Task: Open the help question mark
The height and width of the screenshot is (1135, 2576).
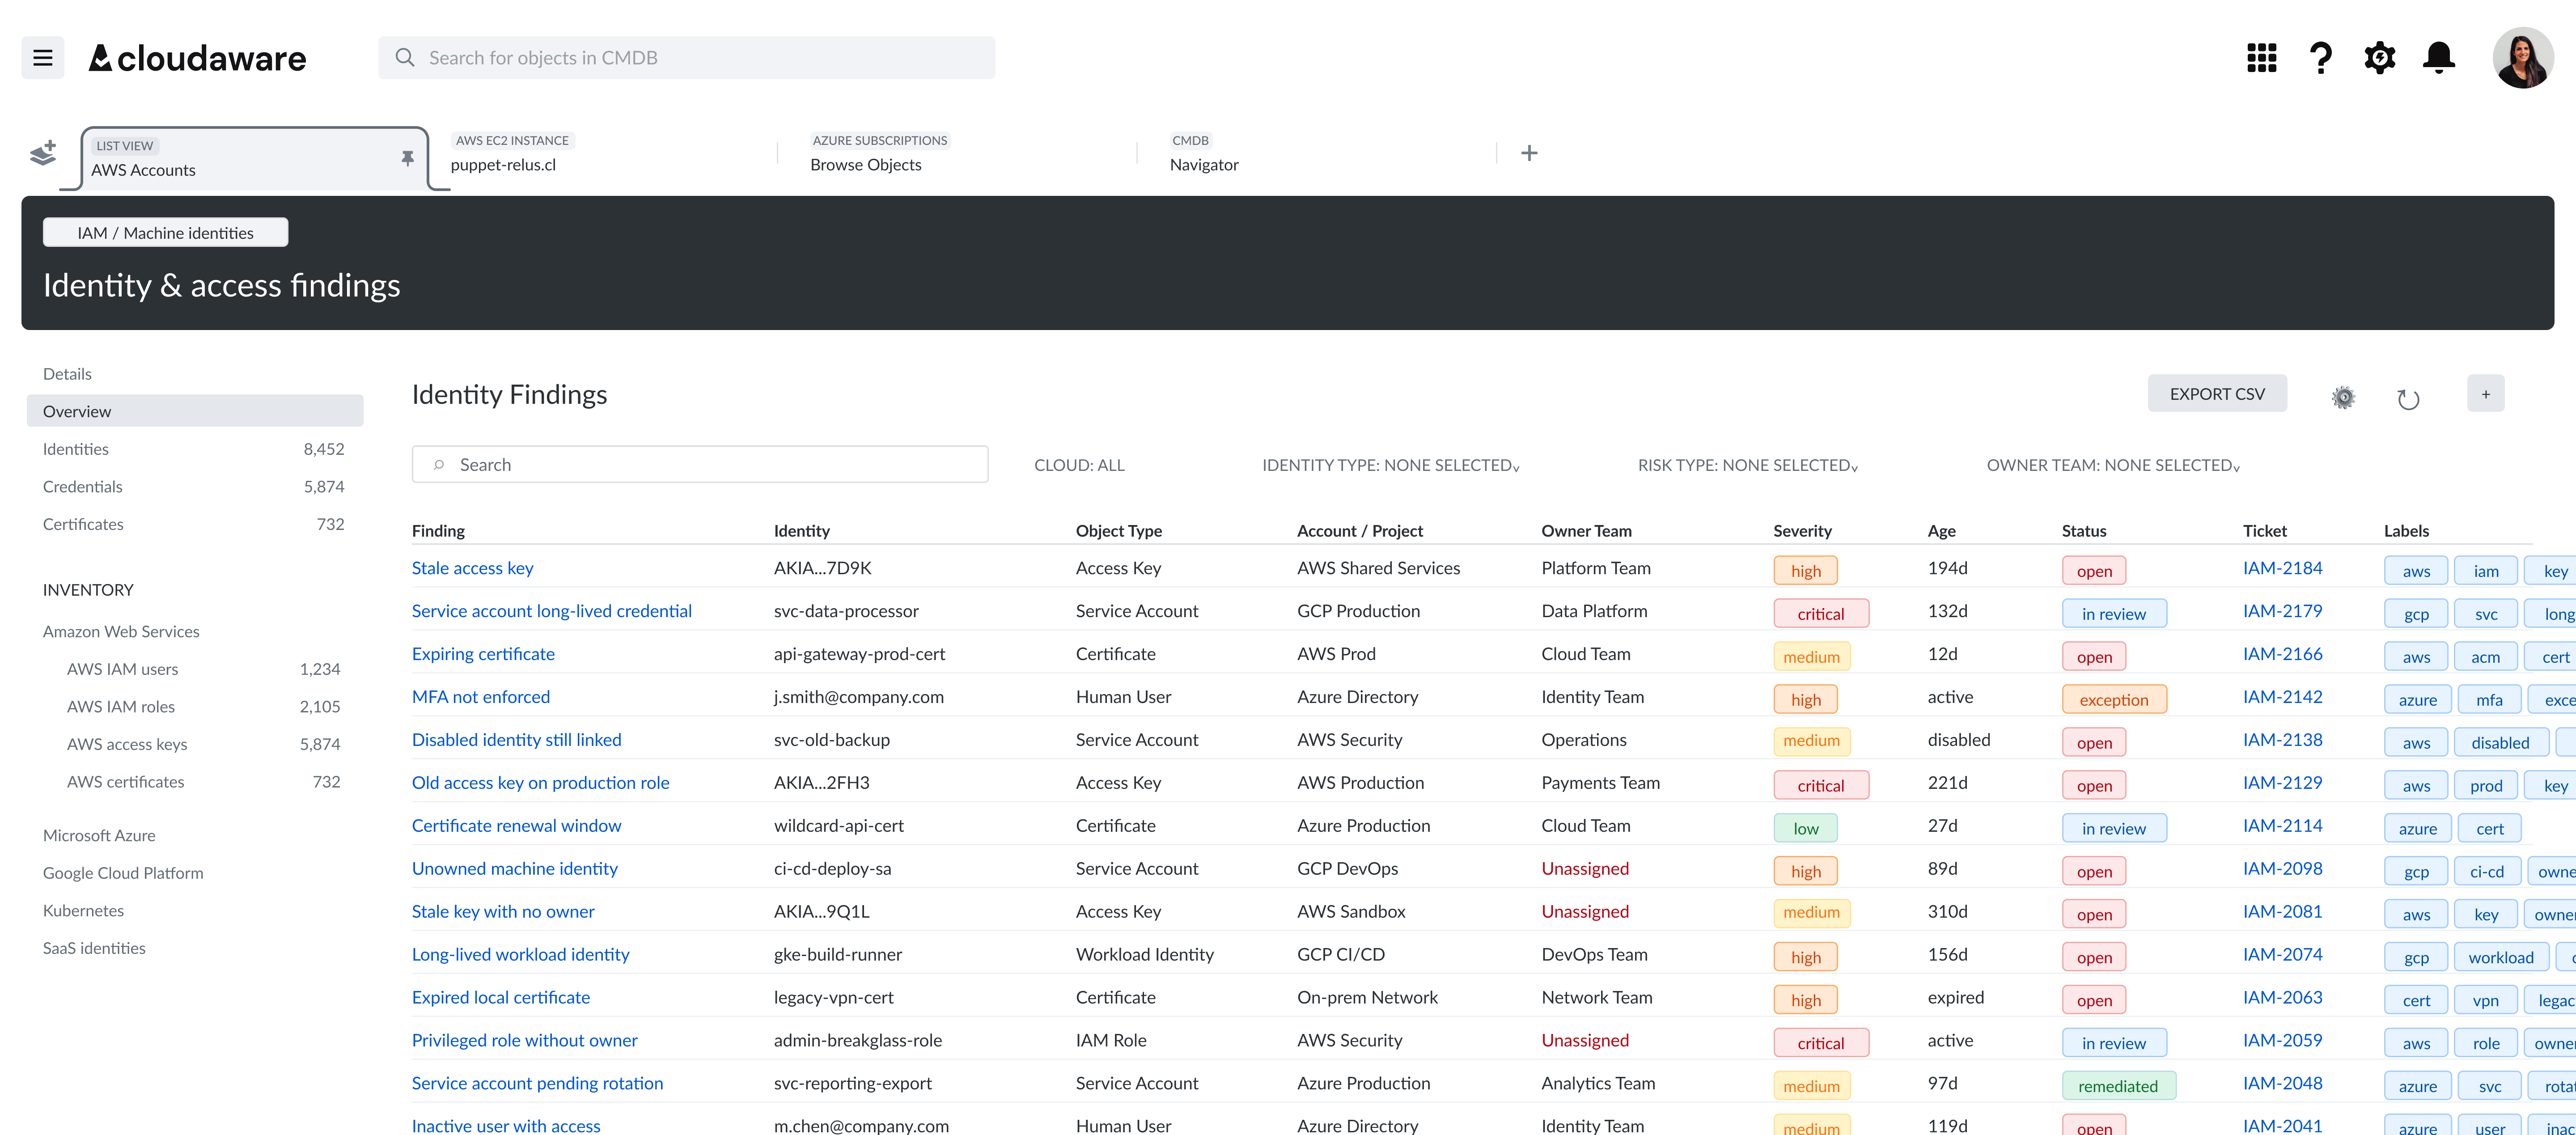Action: click(x=2320, y=58)
